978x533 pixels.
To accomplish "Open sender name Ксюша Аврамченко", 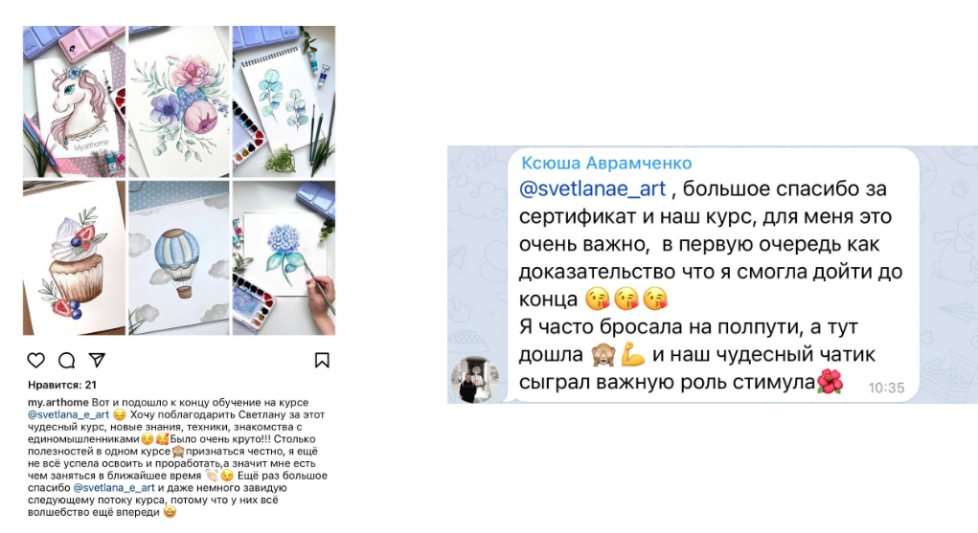I will [606, 163].
